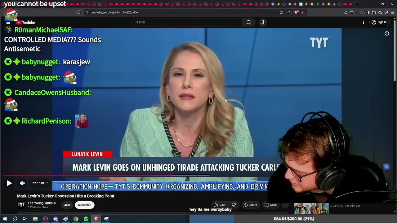Dislike the video
The height and width of the screenshot is (223, 397).
(x=234, y=205)
